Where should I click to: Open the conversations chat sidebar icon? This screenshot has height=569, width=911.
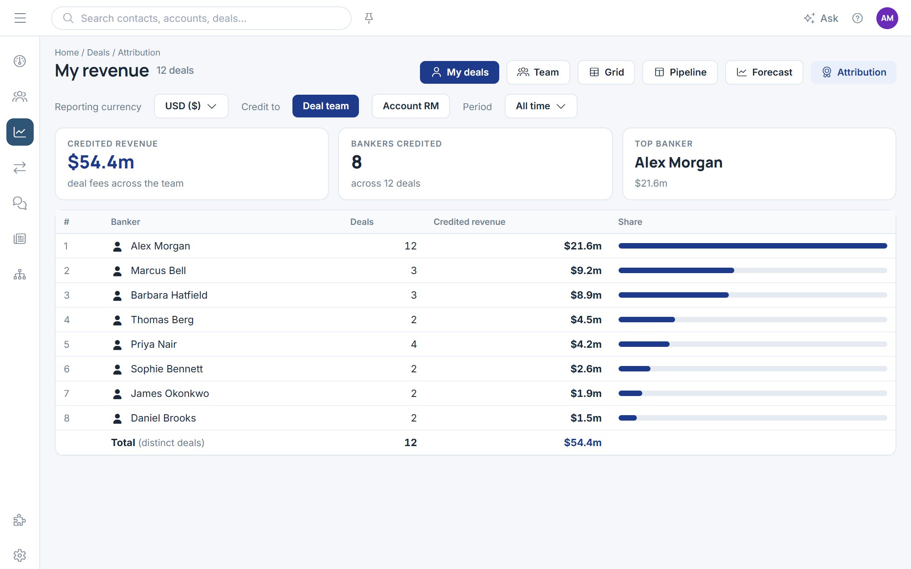tap(20, 203)
